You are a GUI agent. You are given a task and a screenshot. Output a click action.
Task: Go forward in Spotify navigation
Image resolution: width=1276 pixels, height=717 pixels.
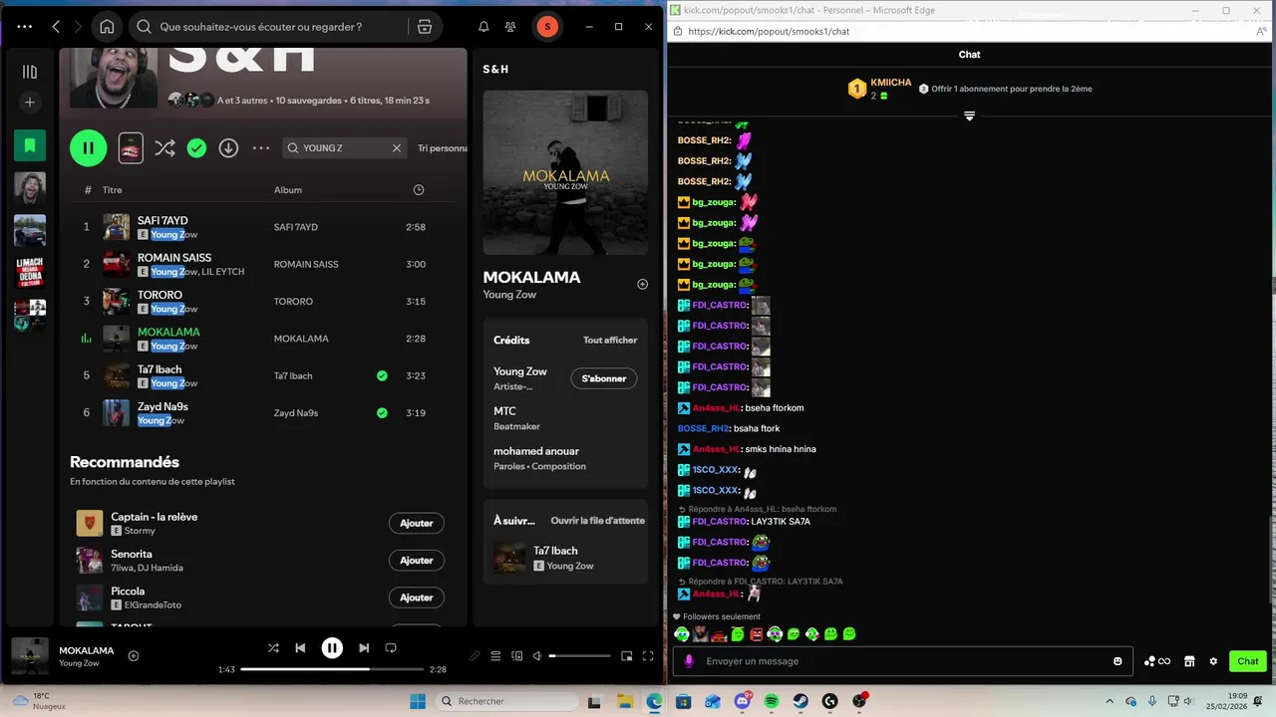[x=79, y=27]
